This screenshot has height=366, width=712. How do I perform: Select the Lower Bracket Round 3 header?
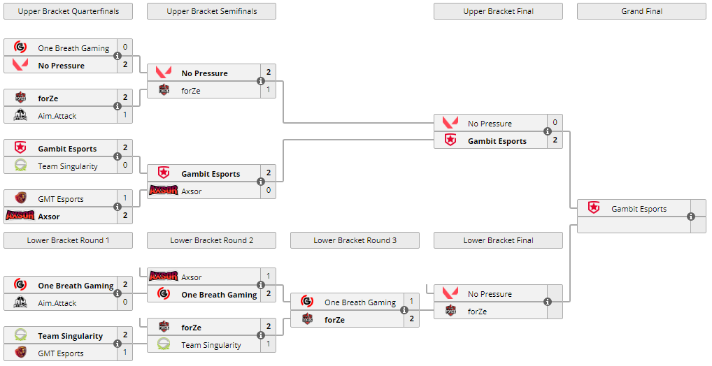pyautogui.click(x=355, y=240)
